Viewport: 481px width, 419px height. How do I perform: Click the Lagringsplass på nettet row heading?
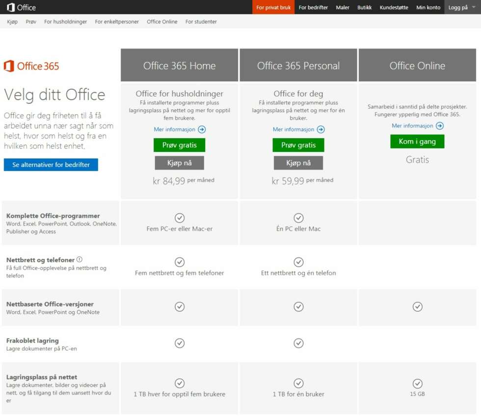[42, 377]
